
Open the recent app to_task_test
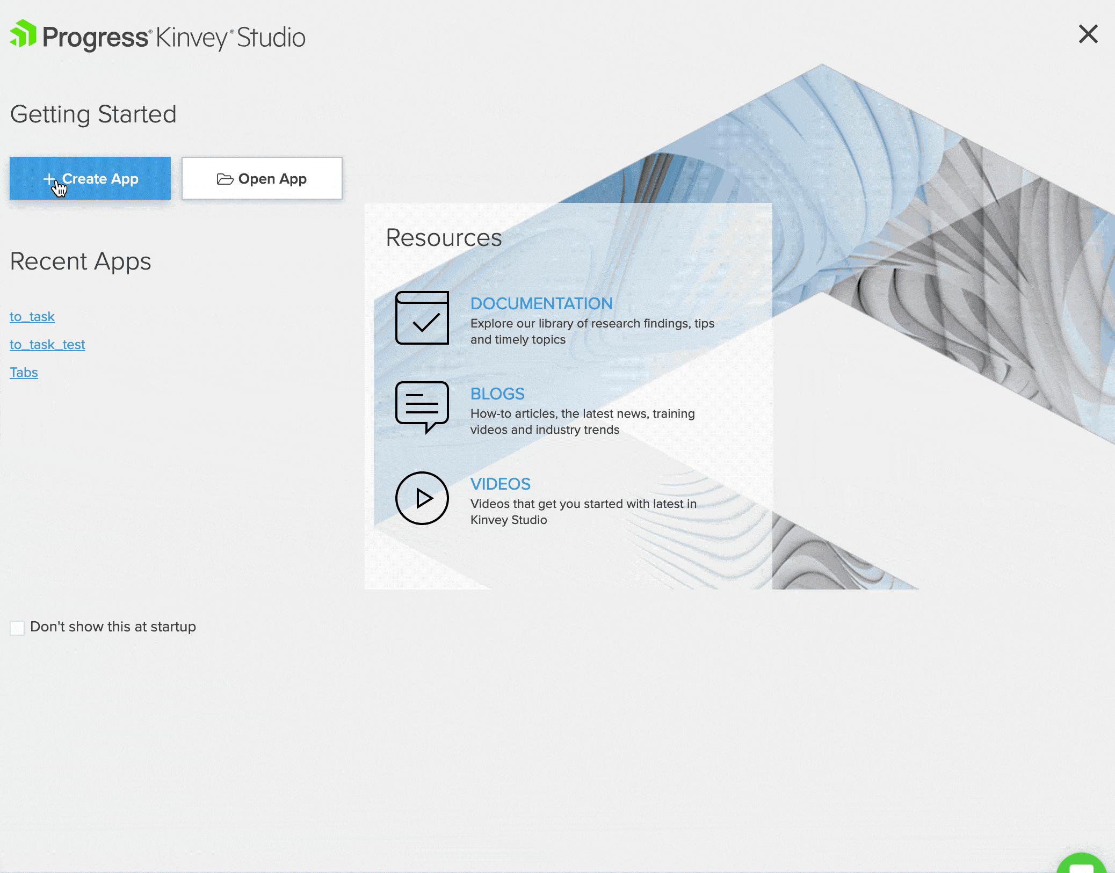point(47,345)
